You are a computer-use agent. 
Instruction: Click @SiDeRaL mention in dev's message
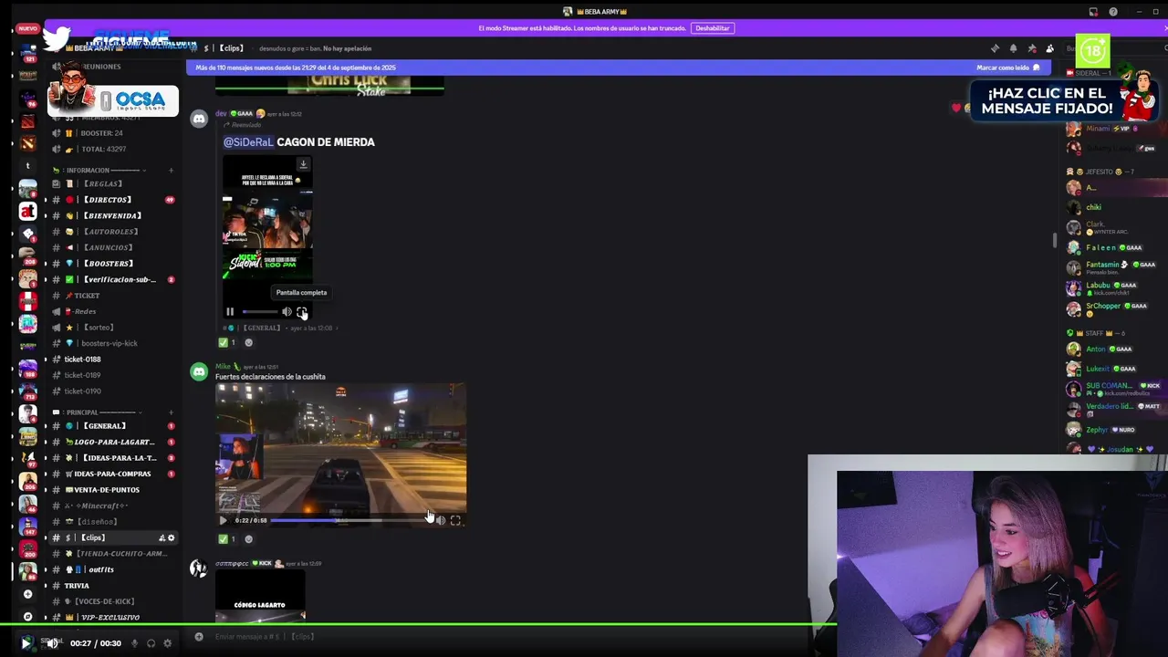(248, 142)
